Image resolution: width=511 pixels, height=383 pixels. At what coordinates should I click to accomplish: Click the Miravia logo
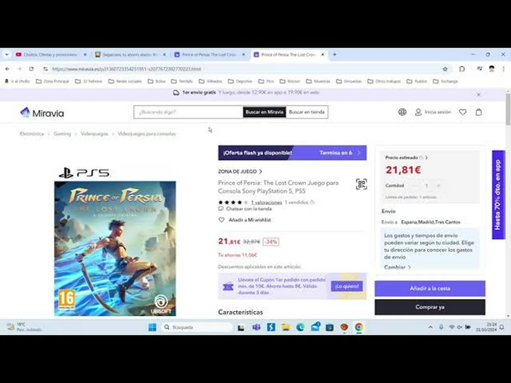click(x=42, y=113)
